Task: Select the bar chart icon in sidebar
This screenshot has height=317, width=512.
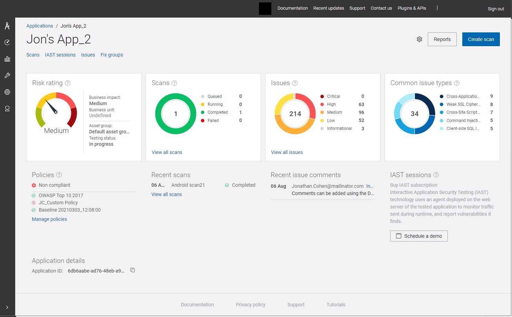Action: pyautogui.click(x=7, y=59)
